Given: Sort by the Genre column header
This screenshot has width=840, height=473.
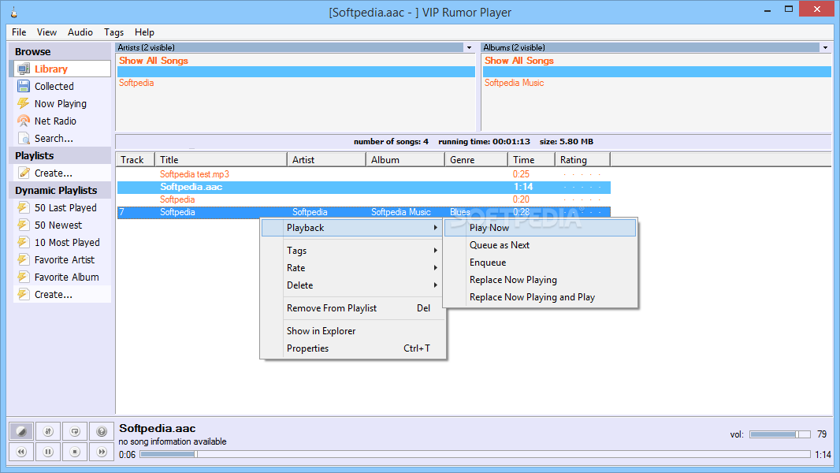Looking at the screenshot, I should [x=476, y=159].
